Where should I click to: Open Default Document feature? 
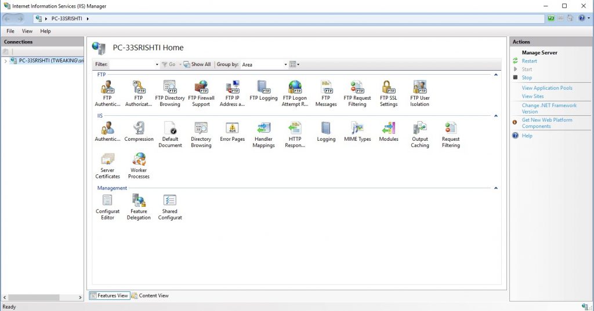coord(170,135)
